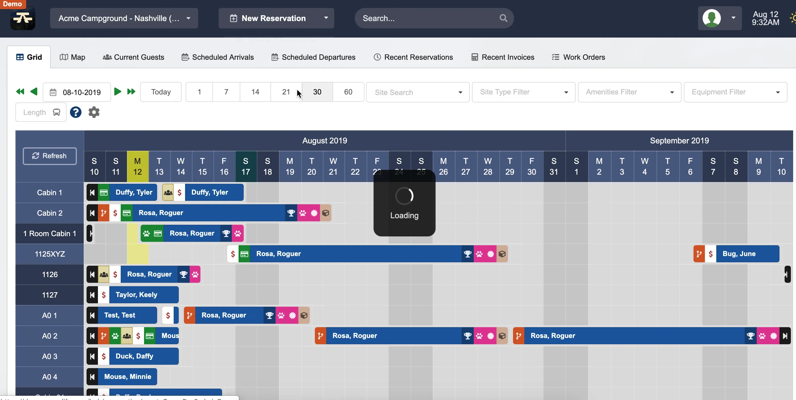Show 30 day view
Image resolution: width=796 pixels, height=400 pixels.
(x=317, y=92)
